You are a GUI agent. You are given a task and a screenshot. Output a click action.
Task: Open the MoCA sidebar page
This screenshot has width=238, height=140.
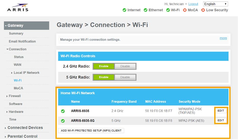tap(18, 88)
